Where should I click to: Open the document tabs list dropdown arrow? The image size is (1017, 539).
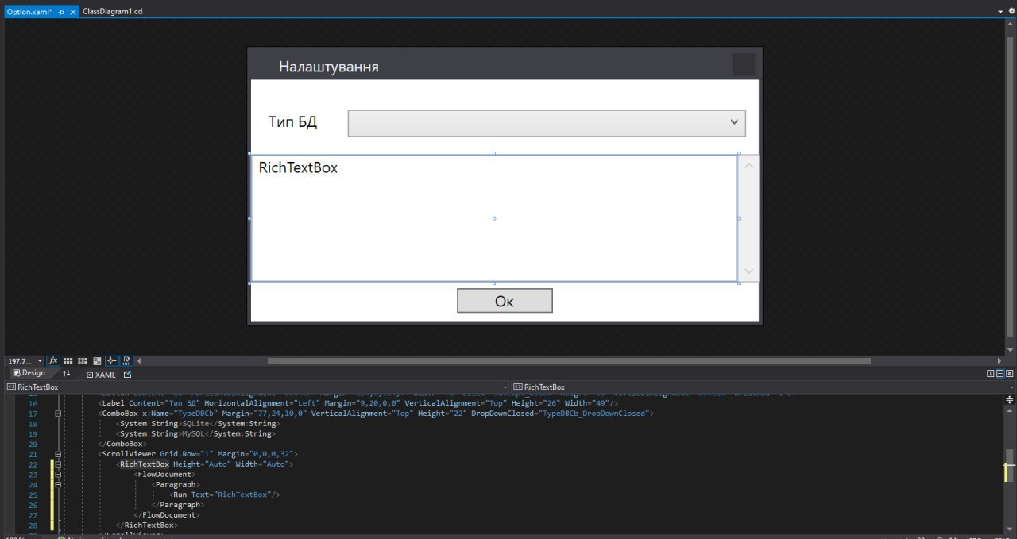tap(1000, 12)
